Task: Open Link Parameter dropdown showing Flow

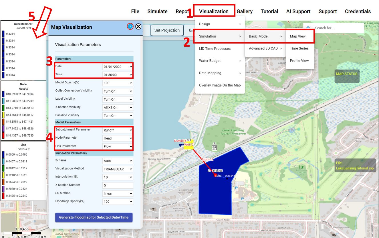Action: (118, 146)
